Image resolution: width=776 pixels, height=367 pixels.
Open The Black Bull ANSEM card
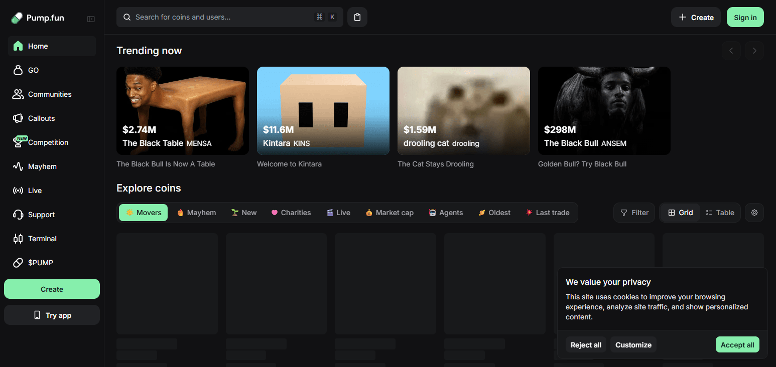coord(604,111)
